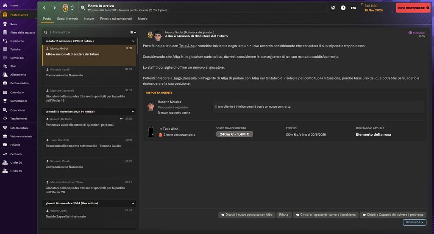Image resolution: width=434 pixels, height=234 pixels.
Task: Collapse the sabato 16 novembre news group
Action: [x=133, y=41]
